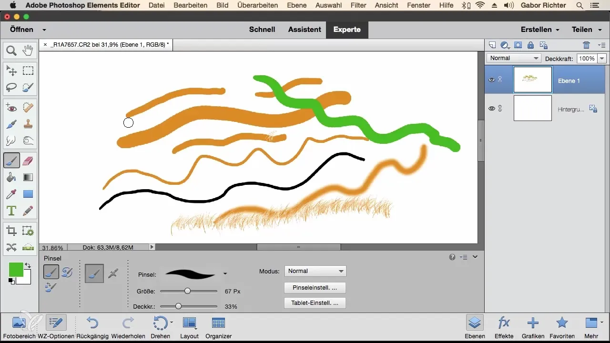This screenshot has height=343, width=610.
Task: Open the Effekte panel
Action: [504, 328]
